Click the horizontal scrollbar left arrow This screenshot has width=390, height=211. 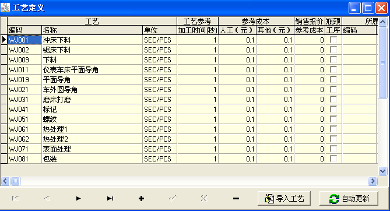coord(5,181)
